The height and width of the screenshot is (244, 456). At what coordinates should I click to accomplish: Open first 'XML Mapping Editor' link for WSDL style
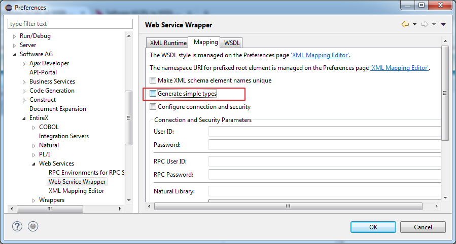pyautogui.click(x=320, y=55)
